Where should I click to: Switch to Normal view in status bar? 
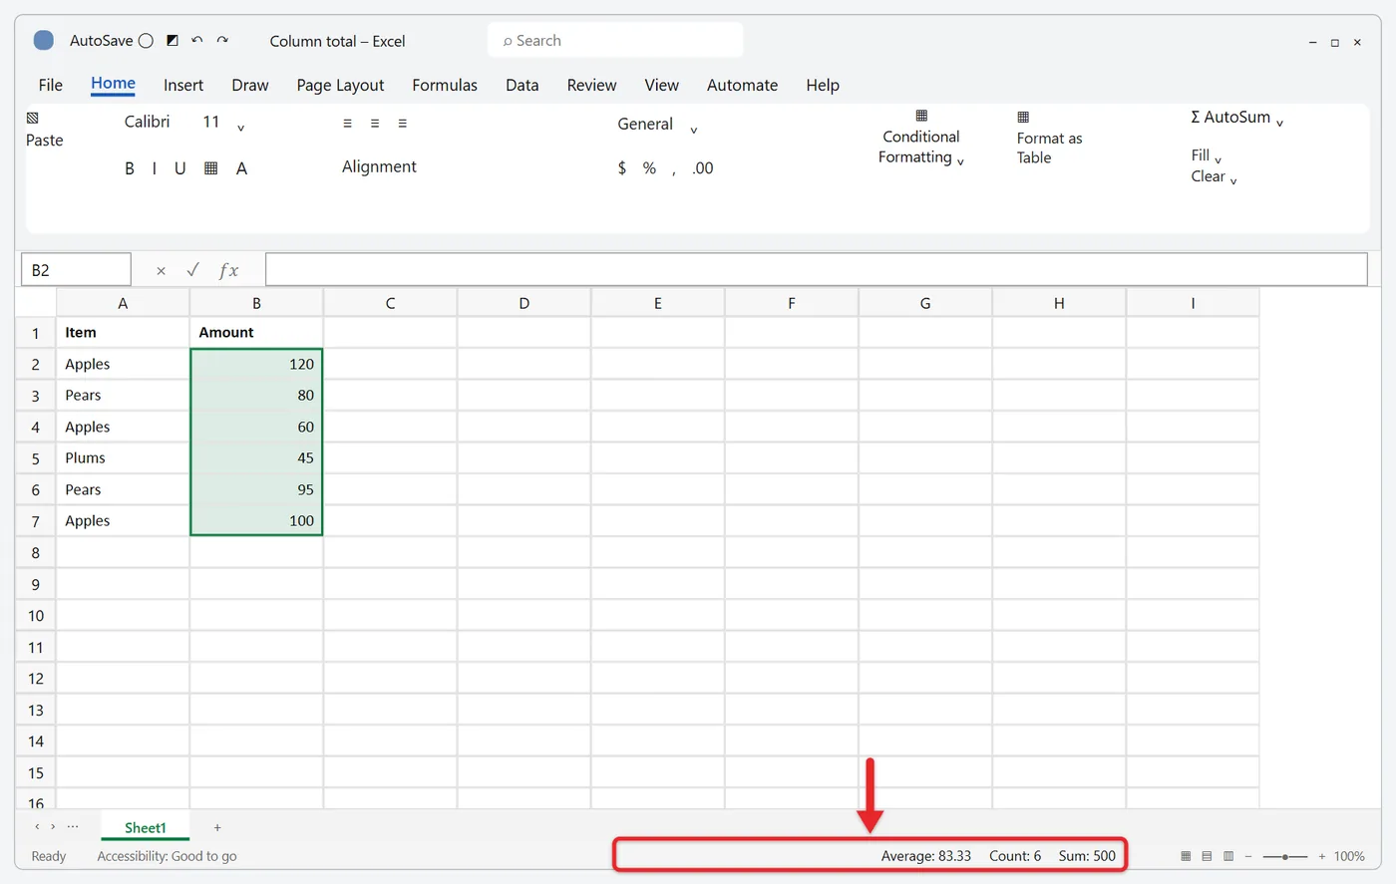point(1186,856)
